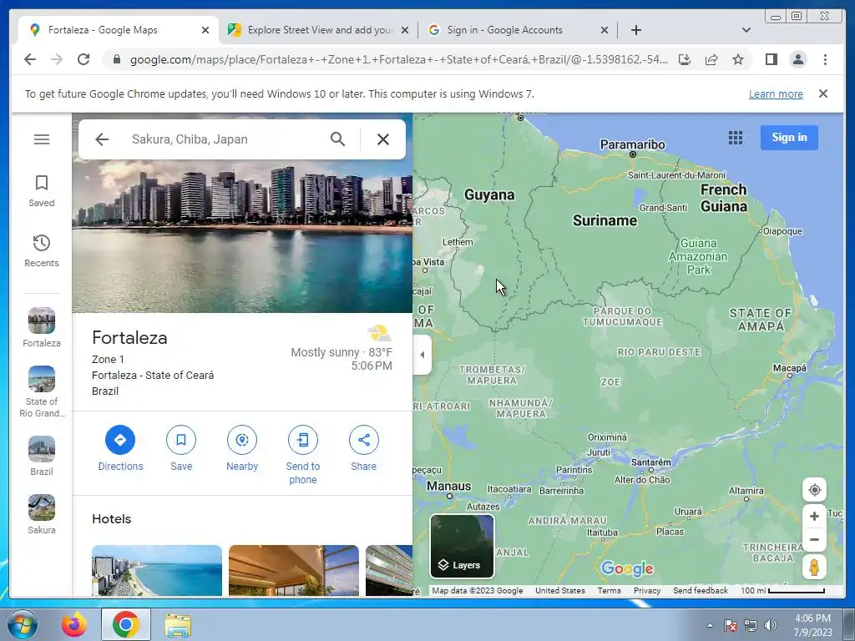Click the search magnifier icon
Viewport: 855px width, 641px height.
pos(337,139)
